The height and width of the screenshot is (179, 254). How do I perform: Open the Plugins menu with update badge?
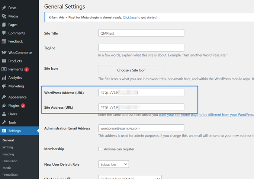click(14, 106)
